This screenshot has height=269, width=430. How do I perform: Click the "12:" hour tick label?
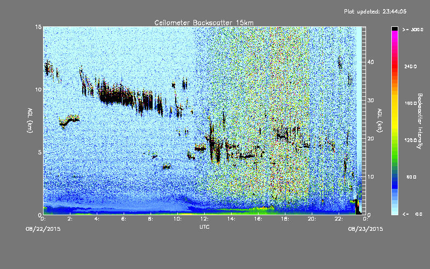[204, 219]
